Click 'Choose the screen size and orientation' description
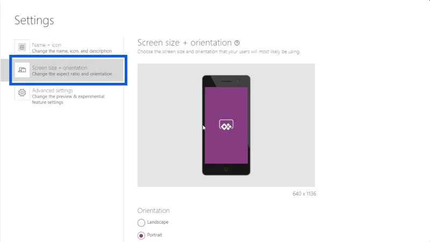 click(219, 52)
